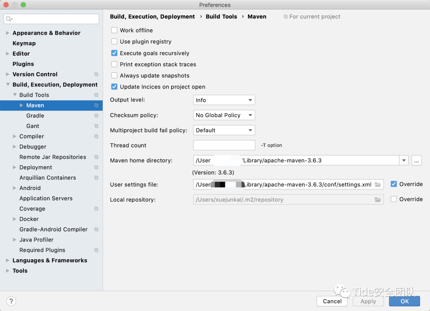Click browse folder icon in User settings file

click(x=378, y=185)
